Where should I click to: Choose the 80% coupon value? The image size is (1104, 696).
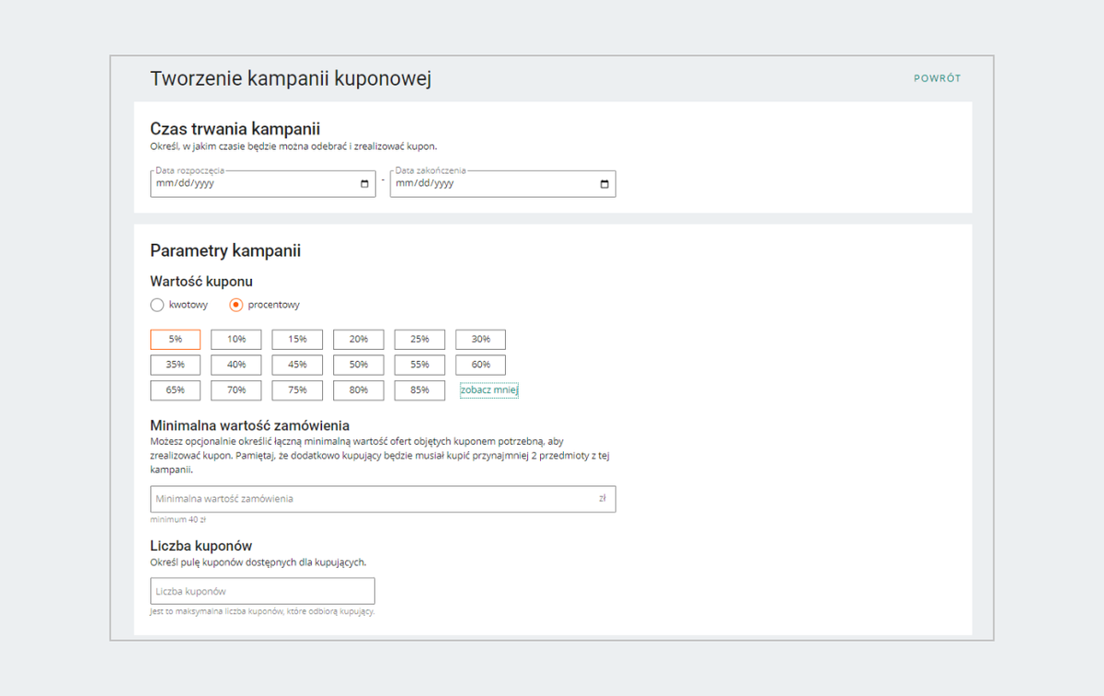pos(359,390)
